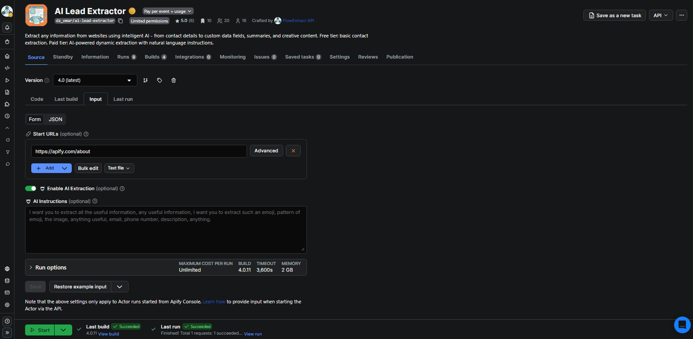Click the user avatar at sidebar top

tap(7, 11)
